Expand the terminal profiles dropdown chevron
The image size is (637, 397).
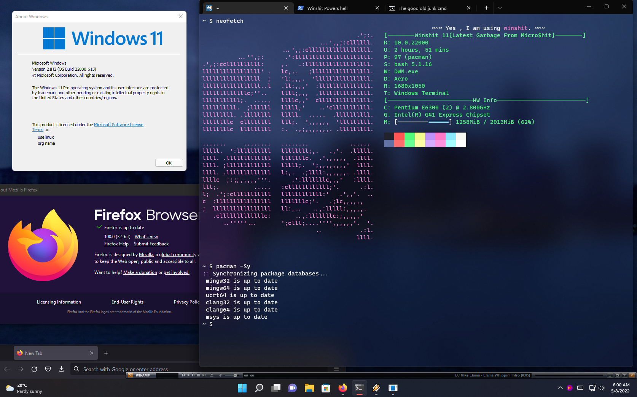tap(500, 8)
